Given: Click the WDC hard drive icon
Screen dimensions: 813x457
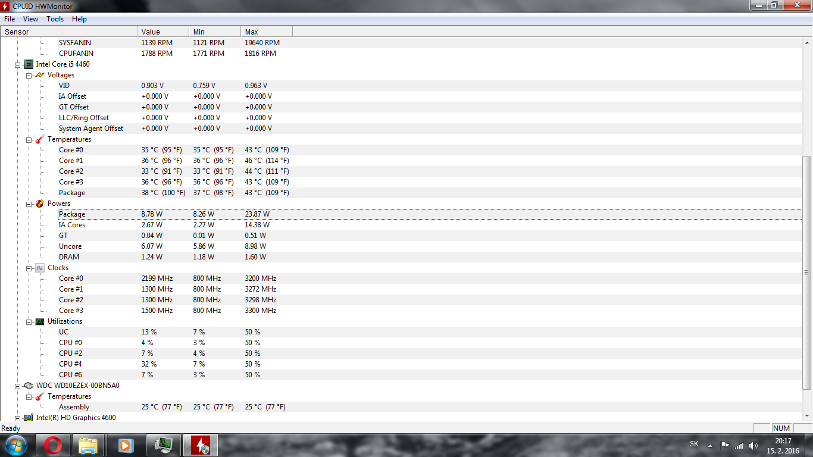Looking at the screenshot, I should [29, 386].
